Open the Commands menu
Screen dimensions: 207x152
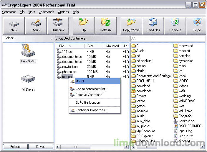click(x=46, y=12)
